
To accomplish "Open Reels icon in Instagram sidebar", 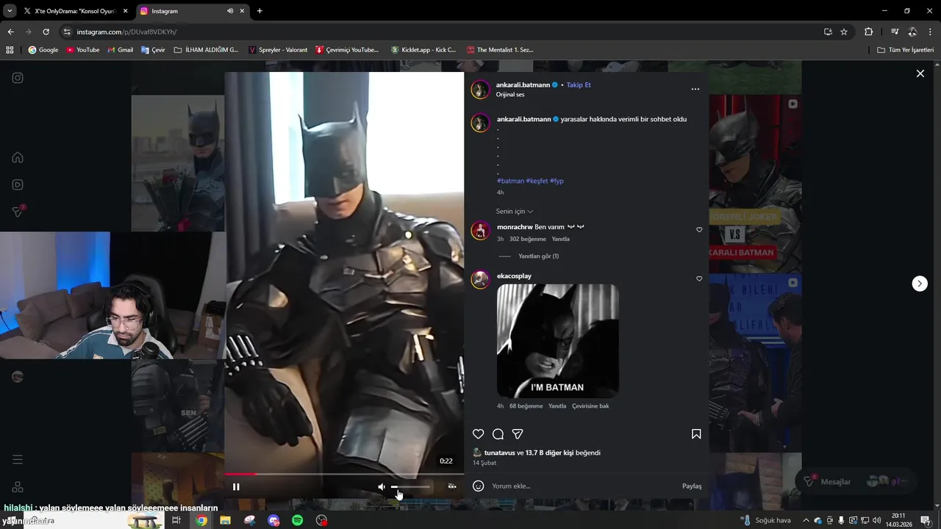I will 18,184.
